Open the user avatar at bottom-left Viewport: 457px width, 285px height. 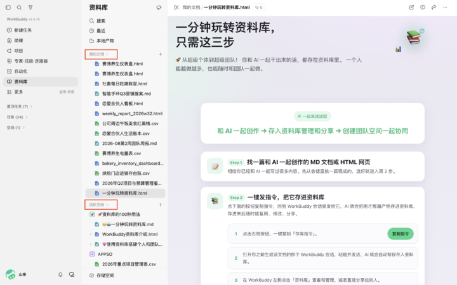[11, 274]
